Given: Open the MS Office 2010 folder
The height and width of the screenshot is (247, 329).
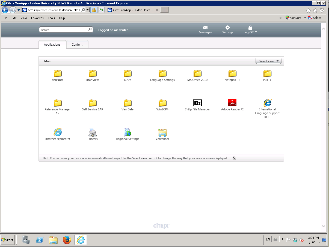Looking at the screenshot, I should coord(197,74).
